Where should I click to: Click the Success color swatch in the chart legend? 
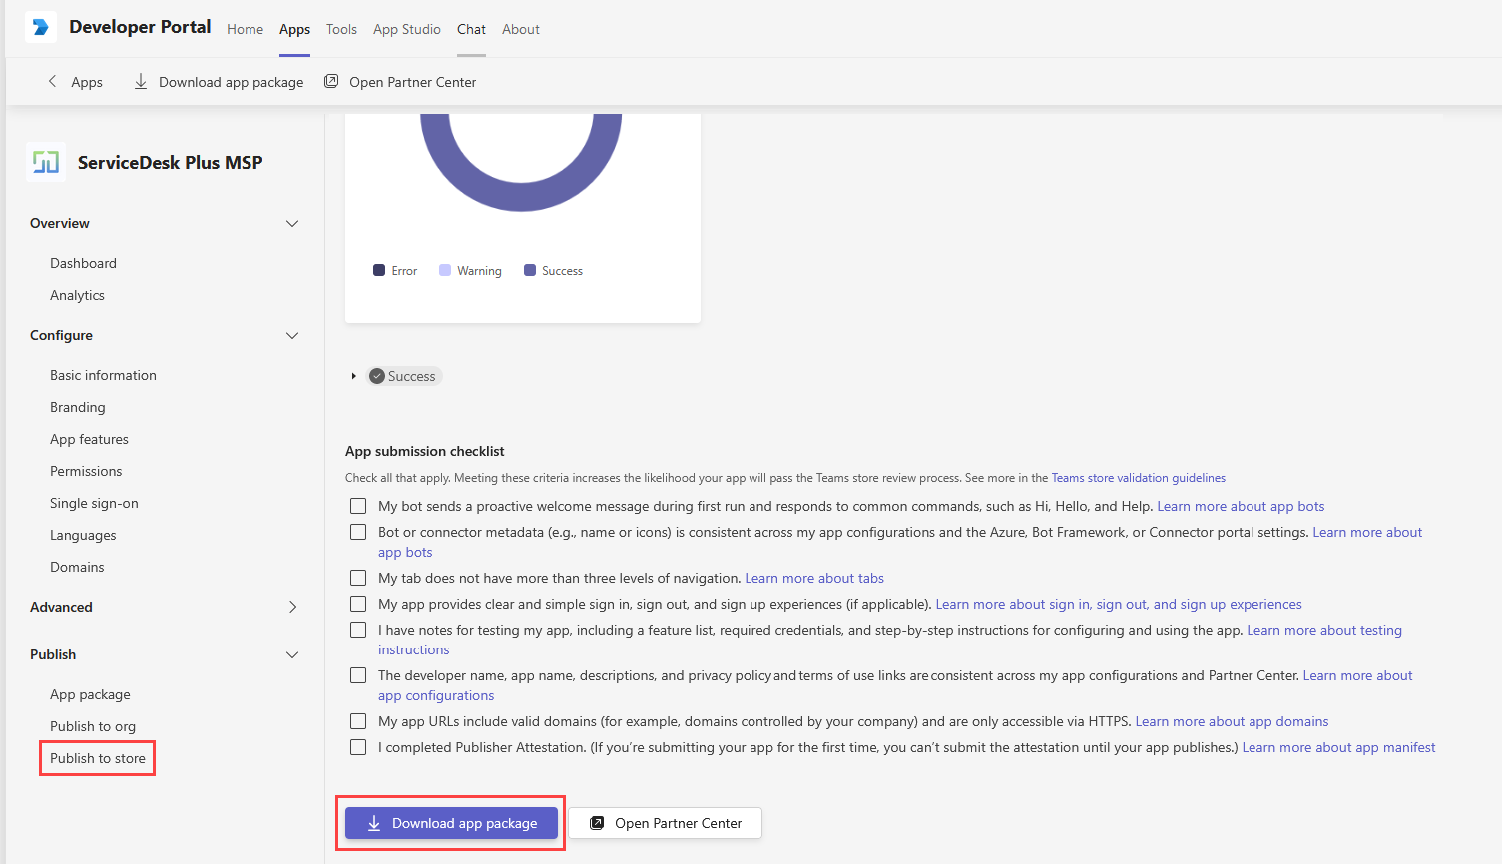click(x=530, y=269)
